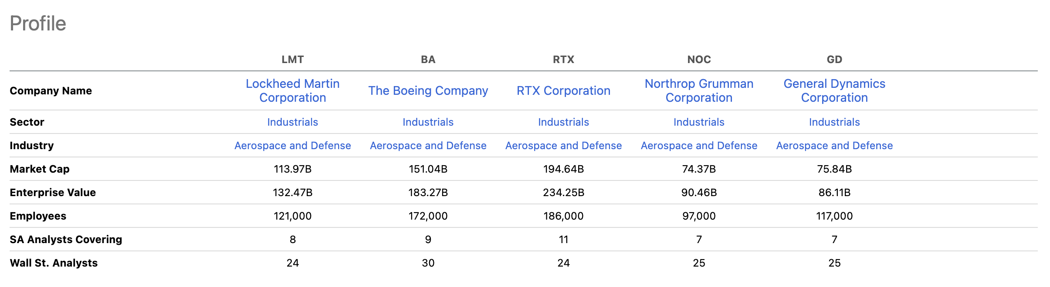Open the General Dynamics Corporation link
1050x287 pixels.
(835, 90)
